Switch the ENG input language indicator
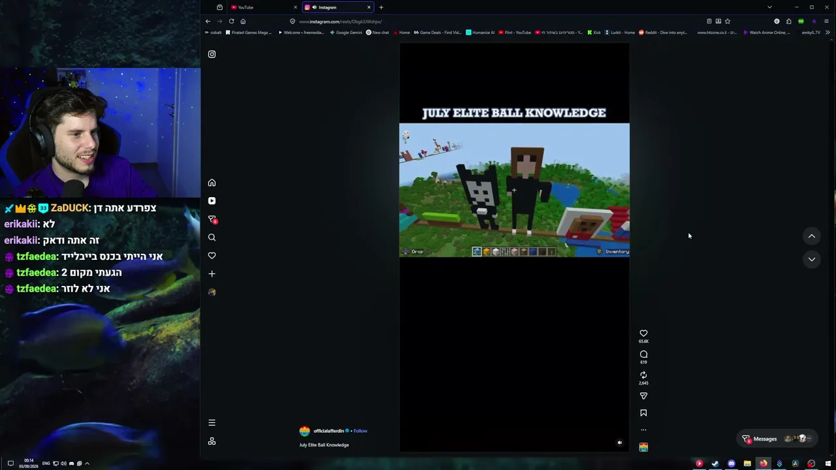This screenshot has width=836, height=470. pos(46,463)
